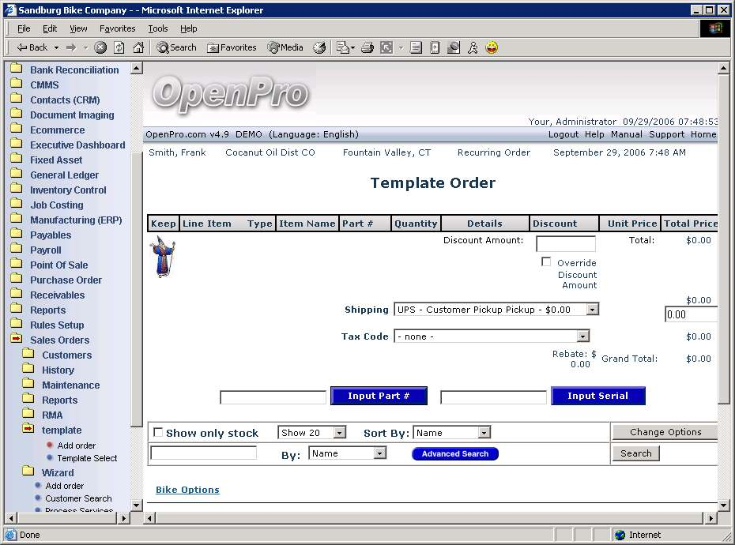Open the Favorites menu

(117, 28)
